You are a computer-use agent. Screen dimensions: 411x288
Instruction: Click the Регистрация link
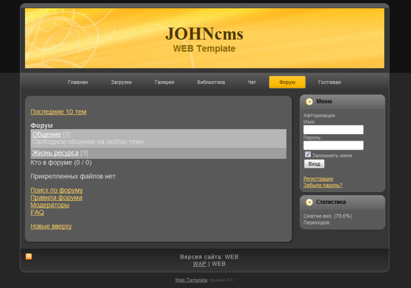318,179
